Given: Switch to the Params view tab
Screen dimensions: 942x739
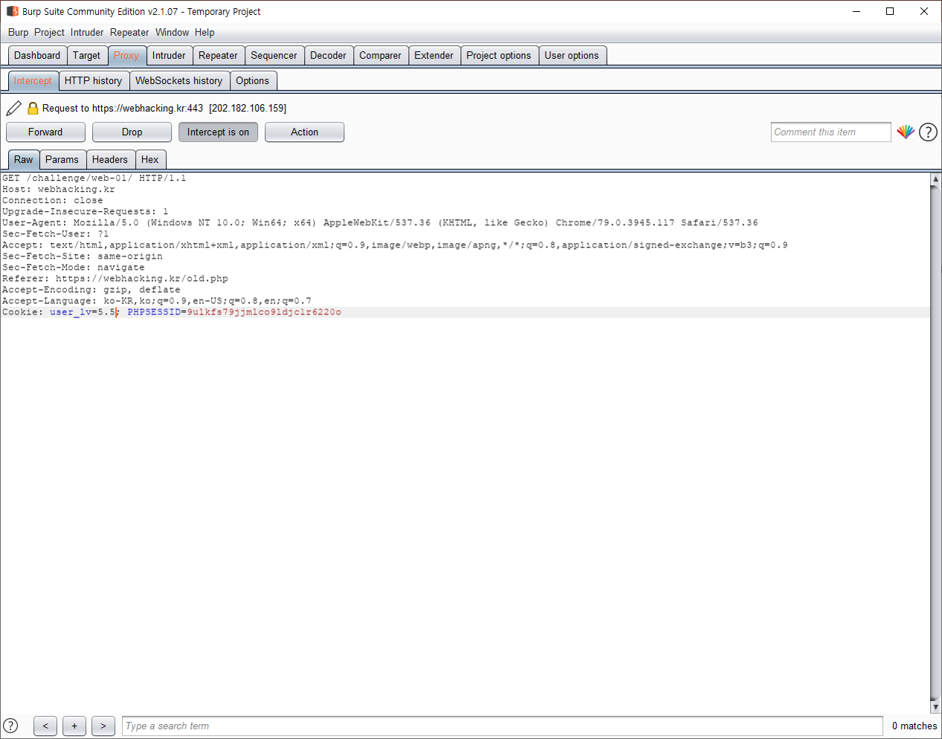Looking at the screenshot, I should click(x=62, y=160).
